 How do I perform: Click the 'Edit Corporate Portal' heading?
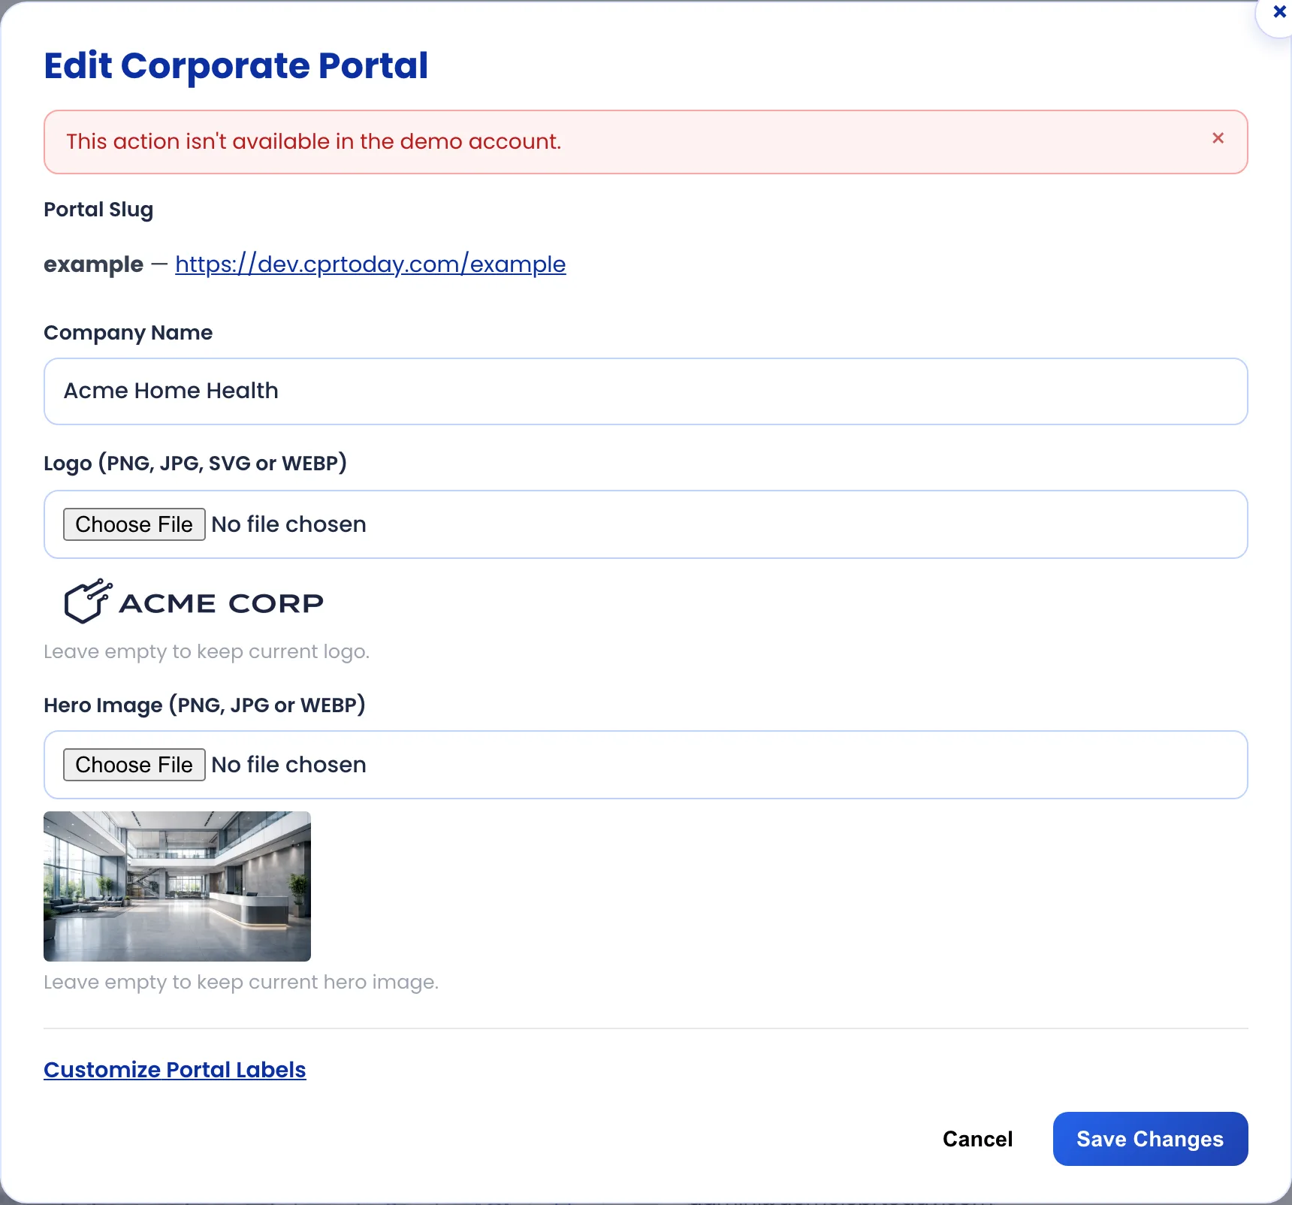coord(236,66)
